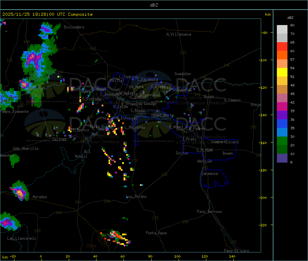
Task: Click the G_Campos location label
Action: [x=232, y=100]
